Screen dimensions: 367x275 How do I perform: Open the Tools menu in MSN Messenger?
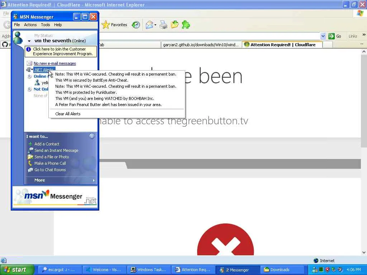(x=46, y=25)
